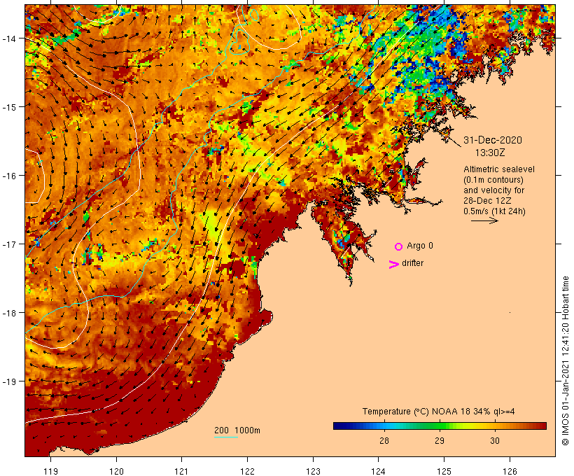Click the -15 latitude axis label
This screenshot has width=574, height=476.
9,107
